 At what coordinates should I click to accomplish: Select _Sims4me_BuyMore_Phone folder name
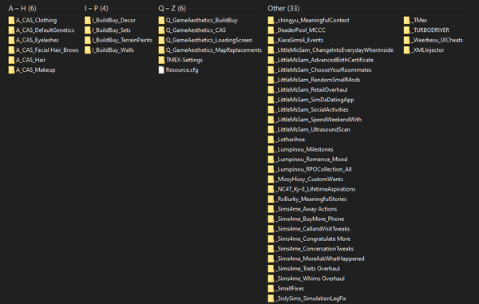point(310,219)
